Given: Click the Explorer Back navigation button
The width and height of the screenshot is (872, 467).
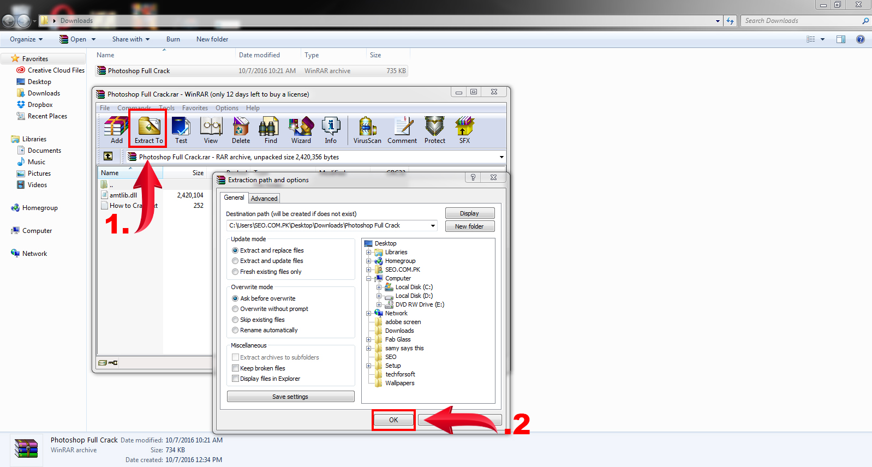Looking at the screenshot, I should point(8,21).
